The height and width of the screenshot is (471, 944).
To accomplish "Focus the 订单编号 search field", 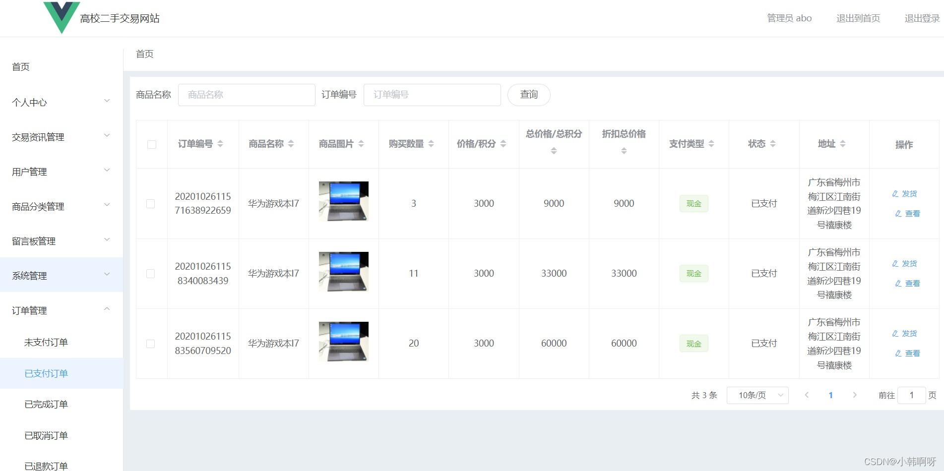I will [x=432, y=95].
